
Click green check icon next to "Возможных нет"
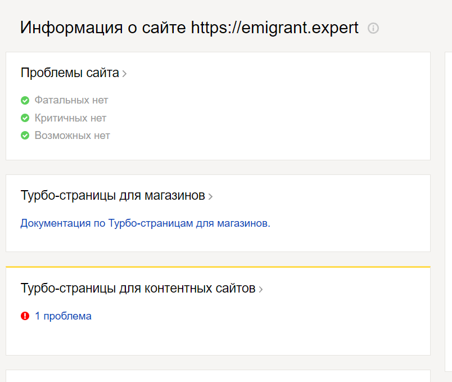25,136
